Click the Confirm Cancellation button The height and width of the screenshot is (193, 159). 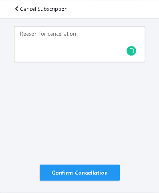pos(80,173)
